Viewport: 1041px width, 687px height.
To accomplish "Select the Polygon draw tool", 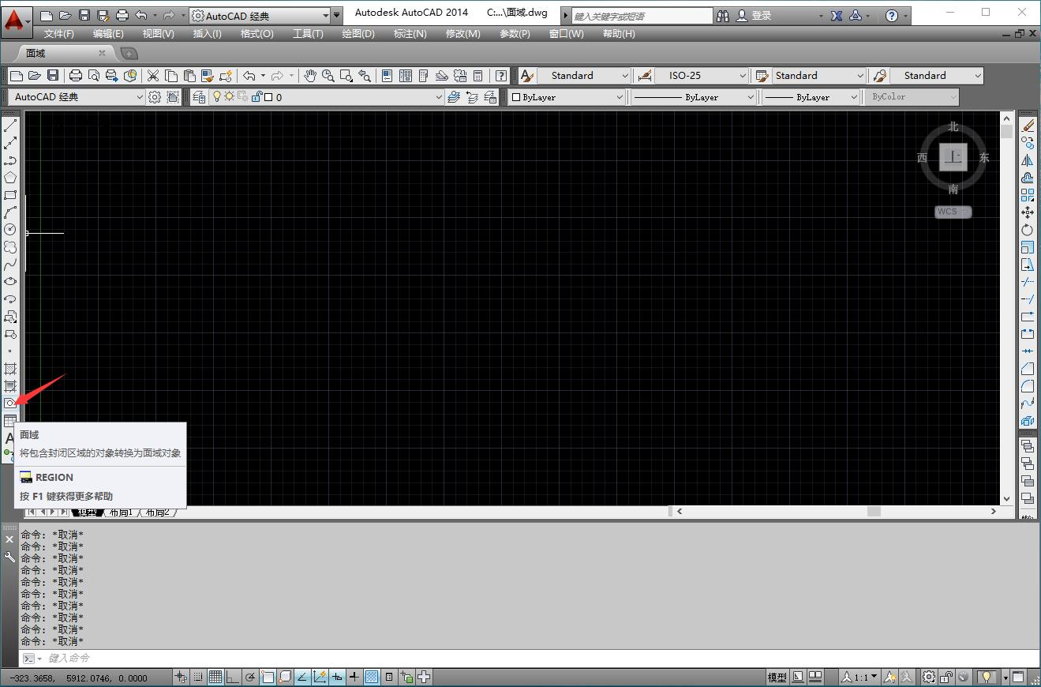I will point(10,178).
